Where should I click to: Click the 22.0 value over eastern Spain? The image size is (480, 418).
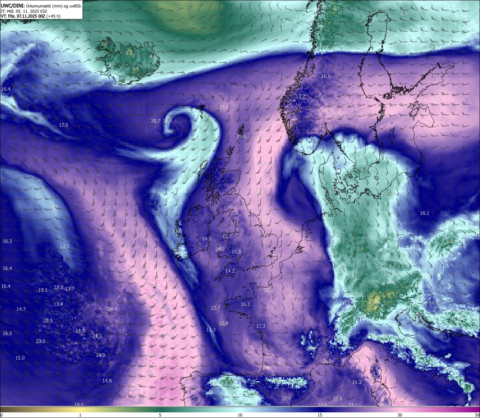pos(286,399)
